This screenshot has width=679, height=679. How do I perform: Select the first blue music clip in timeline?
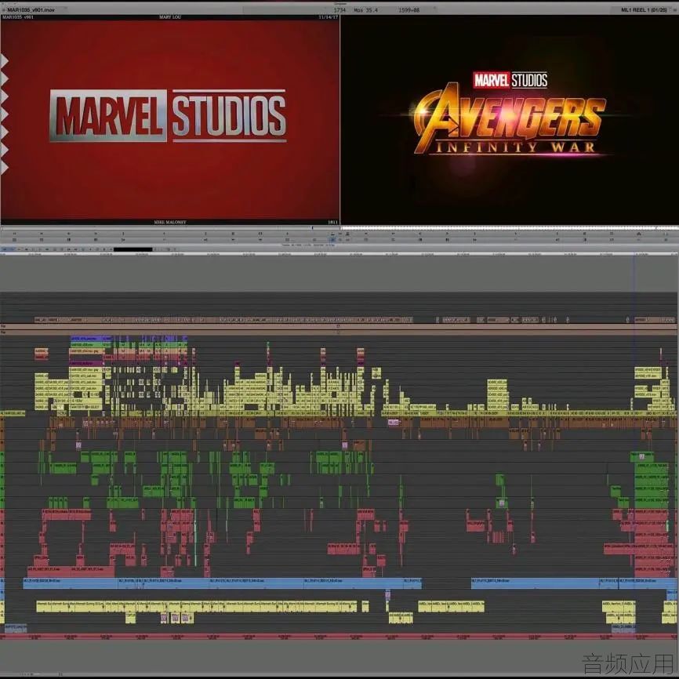(71, 583)
